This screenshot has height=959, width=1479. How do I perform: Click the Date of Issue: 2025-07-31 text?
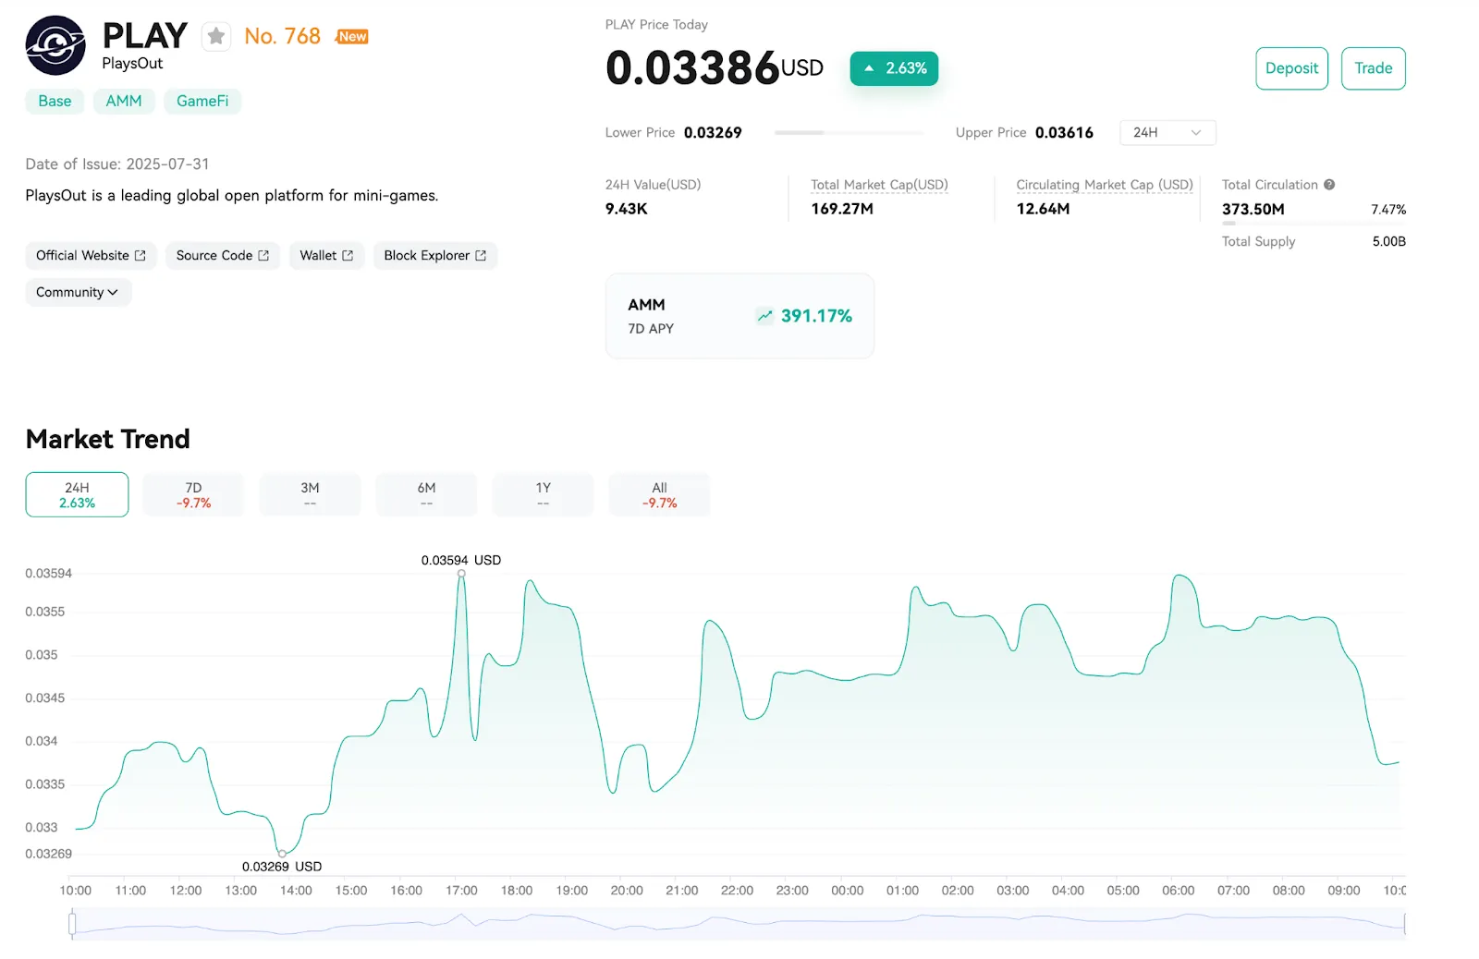[x=117, y=164]
